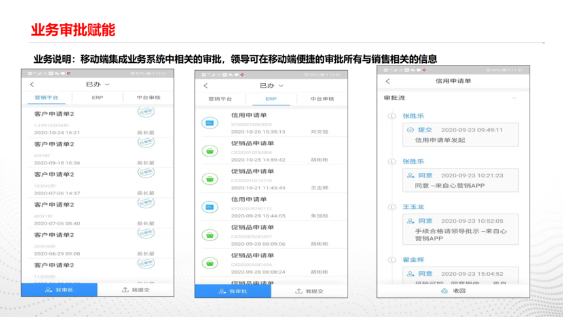Click blue card icon for 信用申请单 dated 2020-10-26
Viewport: 563px width, 317px height.
[x=209, y=122]
